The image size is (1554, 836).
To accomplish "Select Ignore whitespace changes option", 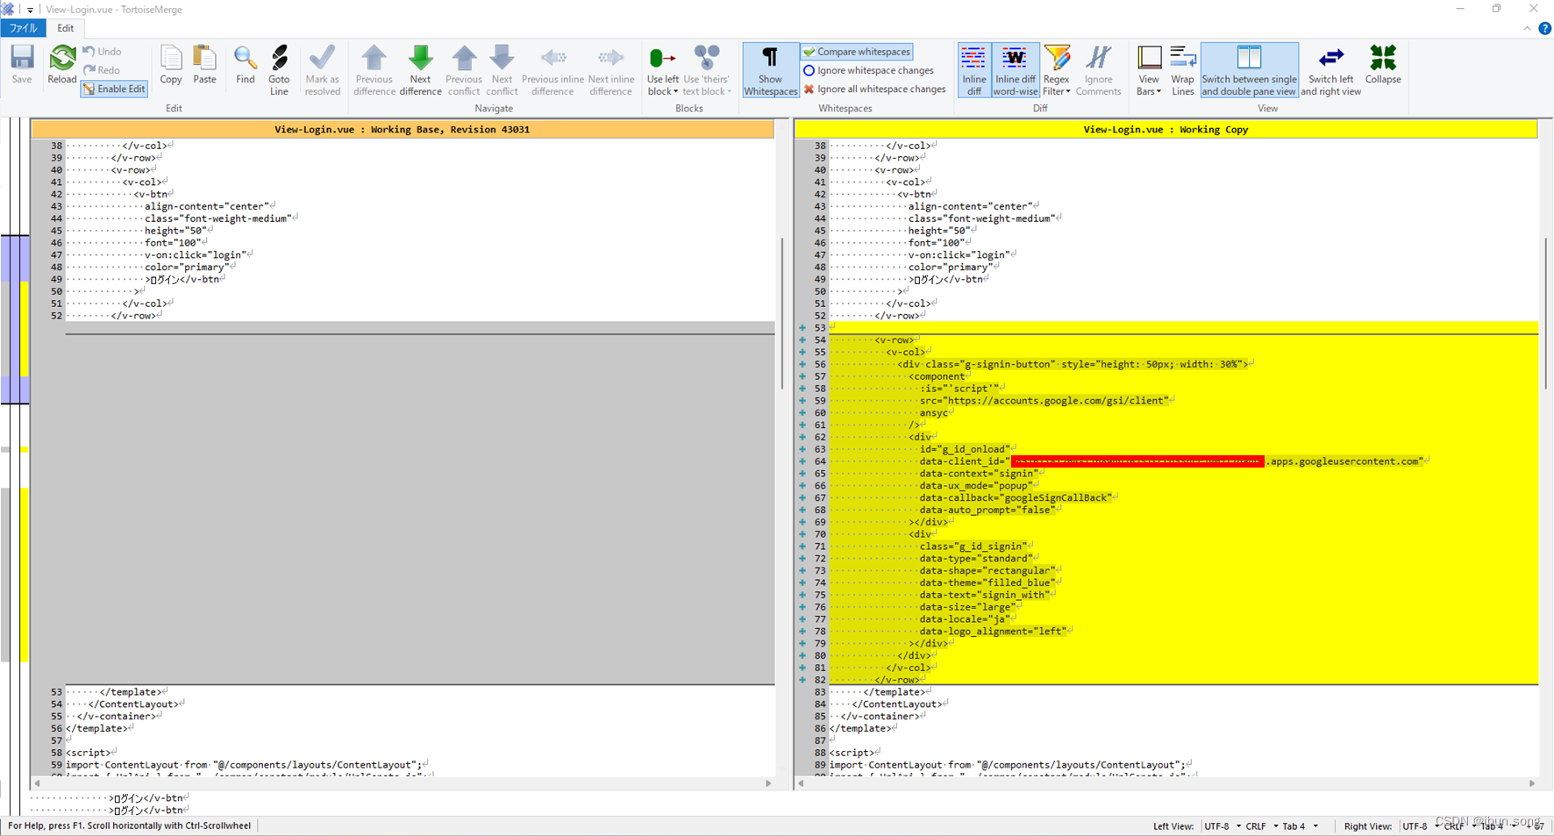I will (868, 70).
